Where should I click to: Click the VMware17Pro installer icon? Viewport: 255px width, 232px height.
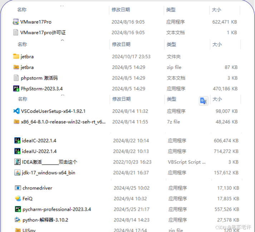16,22
